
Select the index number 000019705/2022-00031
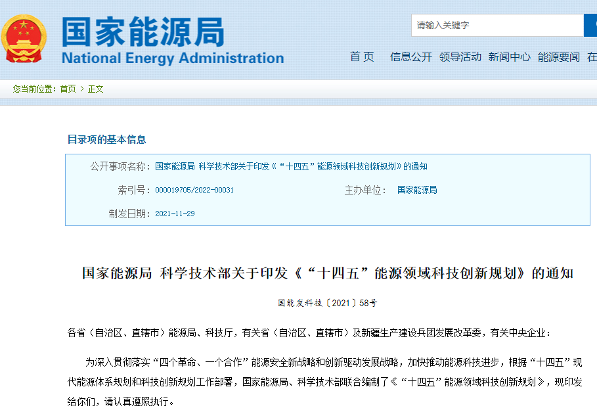click(194, 189)
